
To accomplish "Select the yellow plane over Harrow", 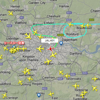I will tap(28, 36).
